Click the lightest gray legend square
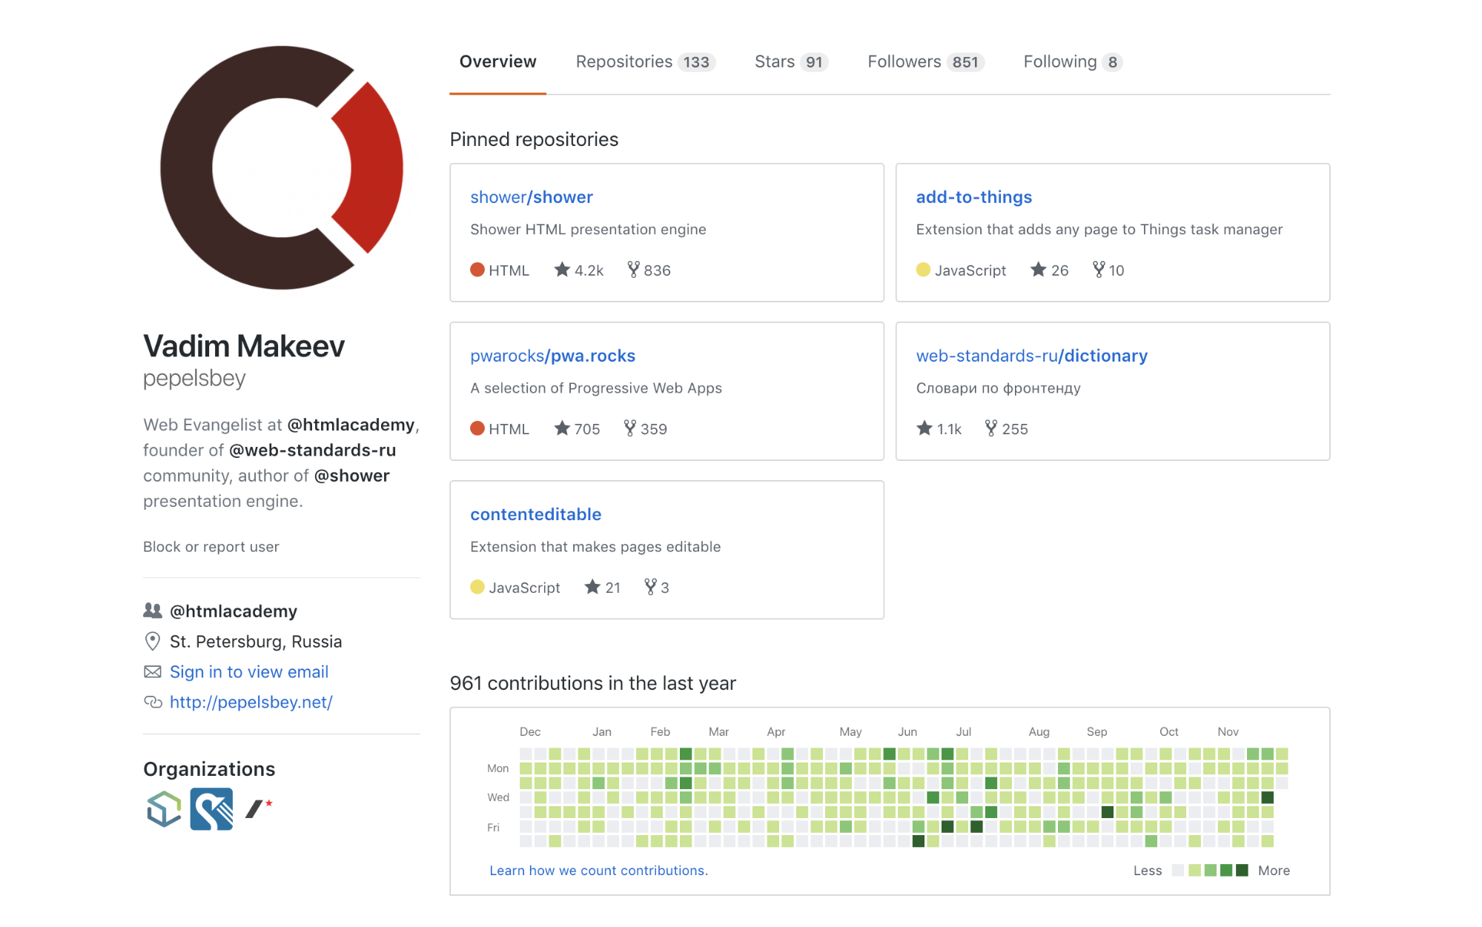The height and width of the screenshot is (927, 1482). [1178, 870]
